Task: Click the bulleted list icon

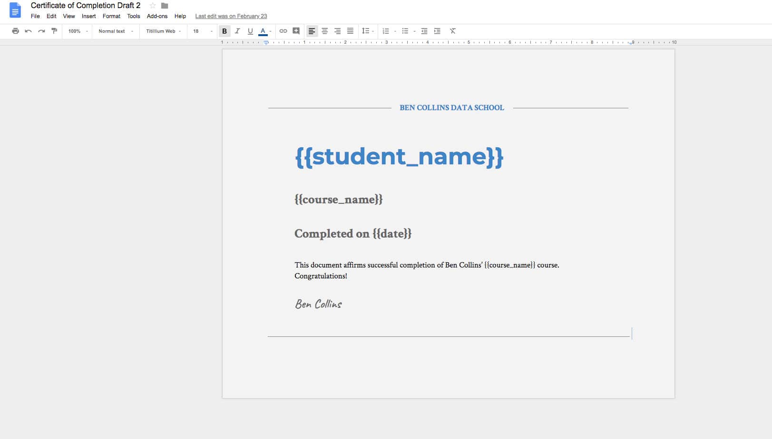Action: pyautogui.click(x=405, y=31)
